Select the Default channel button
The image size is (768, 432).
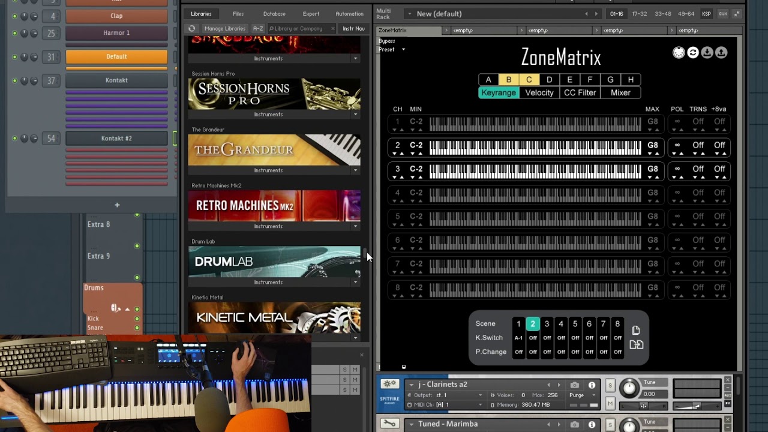click(x=116, y=56)
